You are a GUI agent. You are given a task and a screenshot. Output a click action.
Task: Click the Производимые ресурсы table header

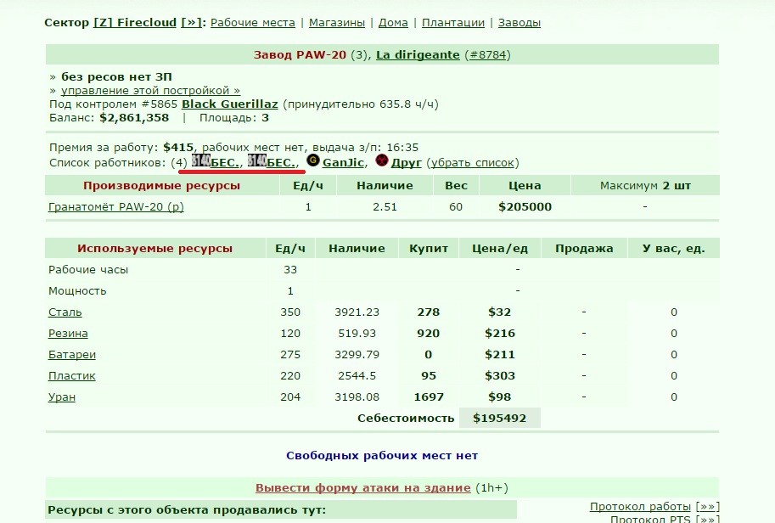(x=161, y=186)
